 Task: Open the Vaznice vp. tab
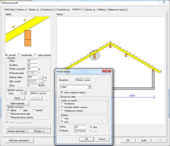[x=90, y=10]
